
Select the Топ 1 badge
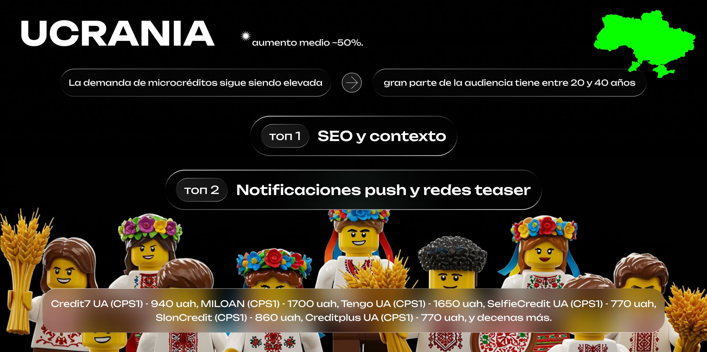pyautogui.click(x=285, y=136)
